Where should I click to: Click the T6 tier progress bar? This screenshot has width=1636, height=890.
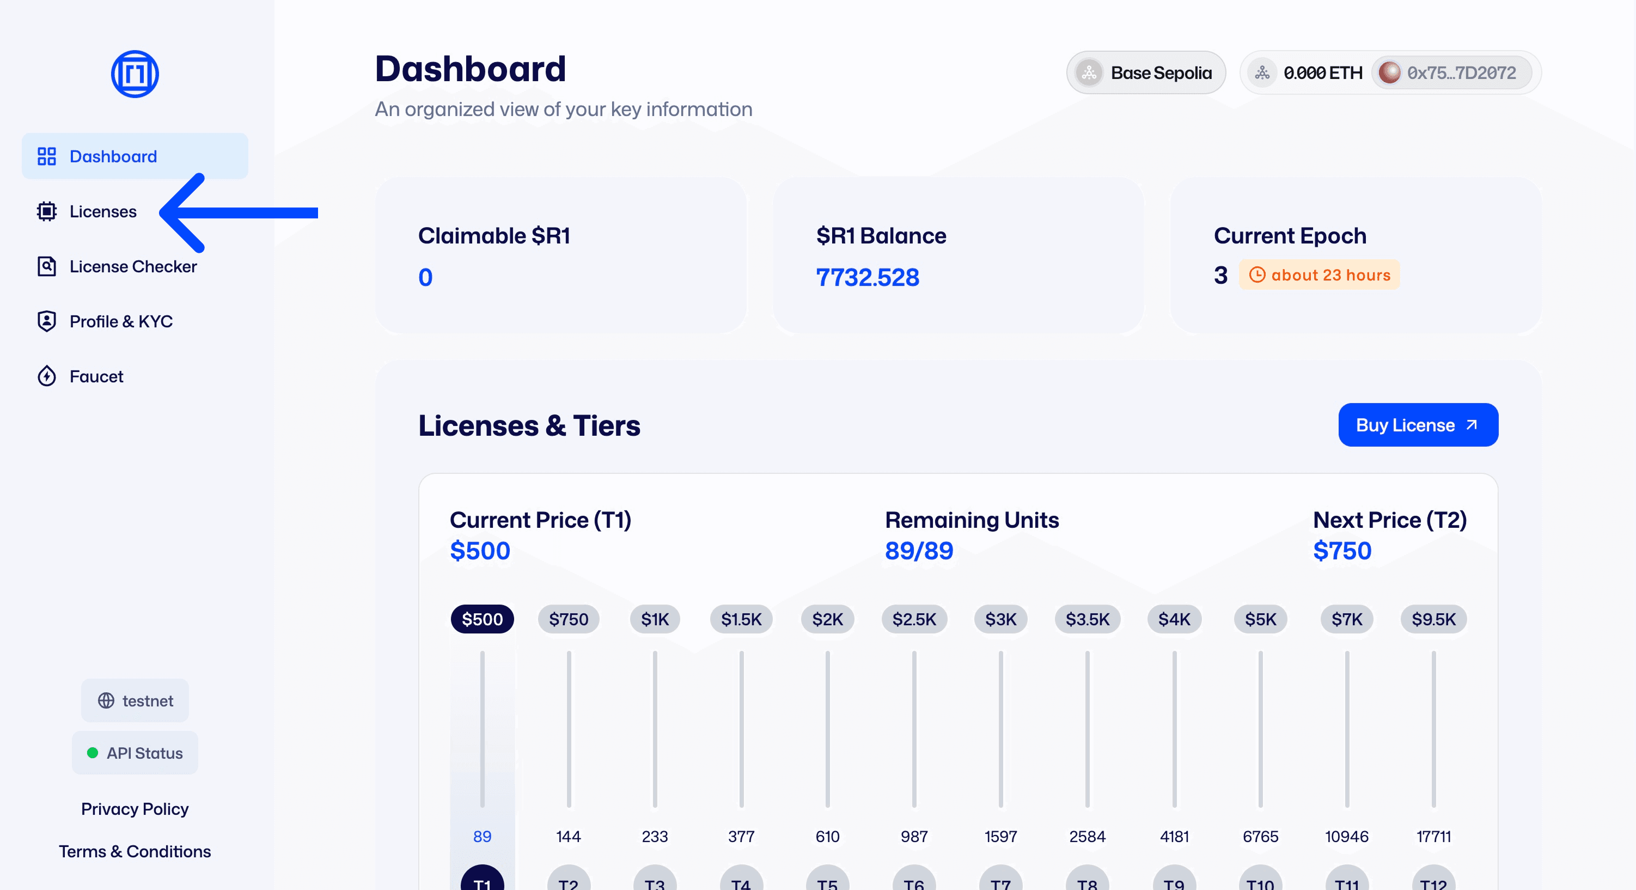pos(914,729)
